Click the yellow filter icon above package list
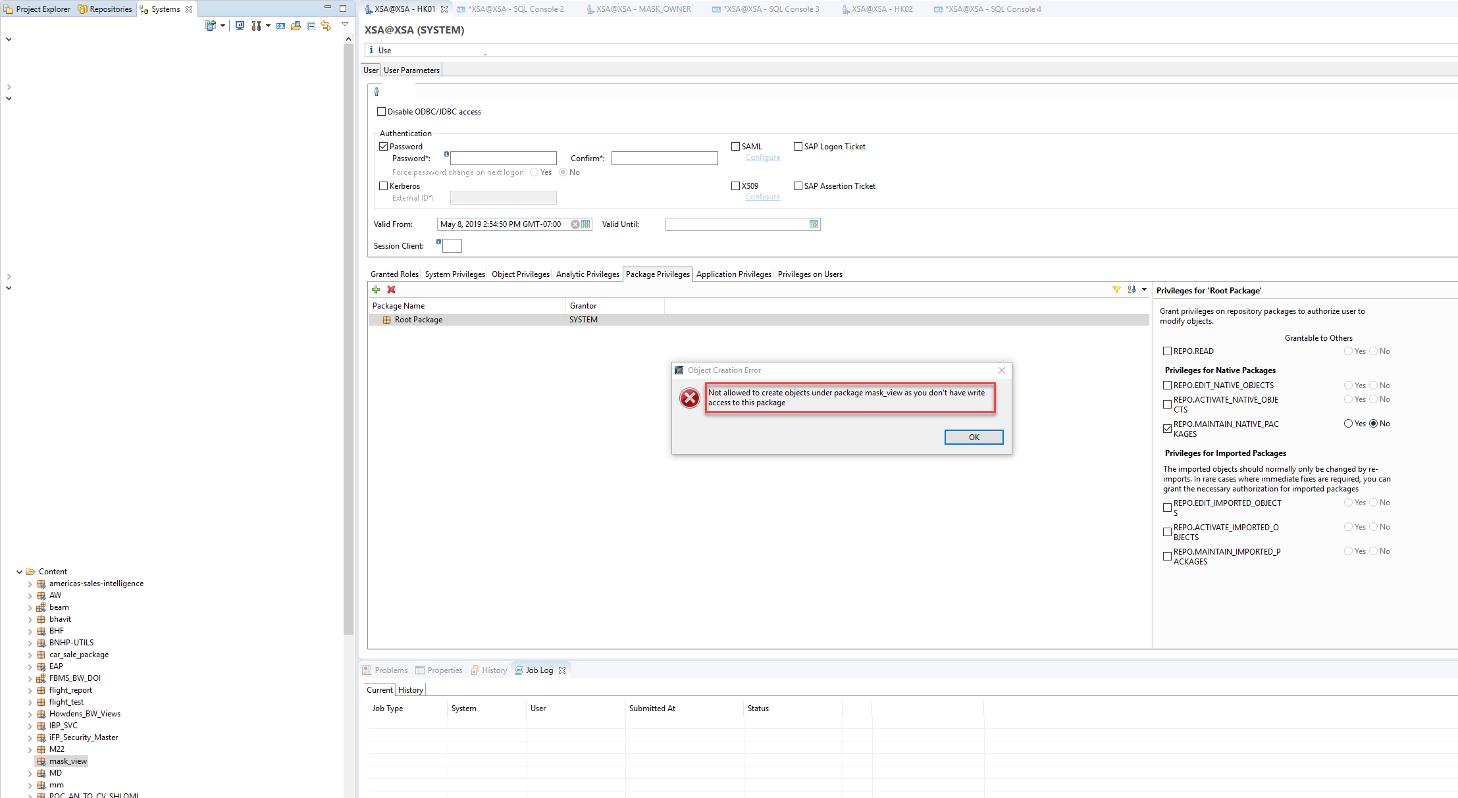 (1116, 289)
